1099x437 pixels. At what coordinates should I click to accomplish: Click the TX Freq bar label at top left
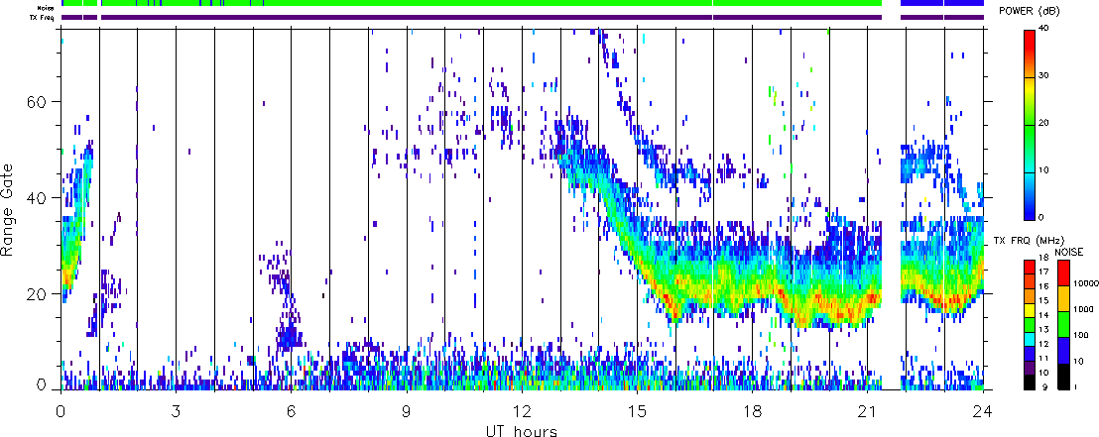coord(43,17)
